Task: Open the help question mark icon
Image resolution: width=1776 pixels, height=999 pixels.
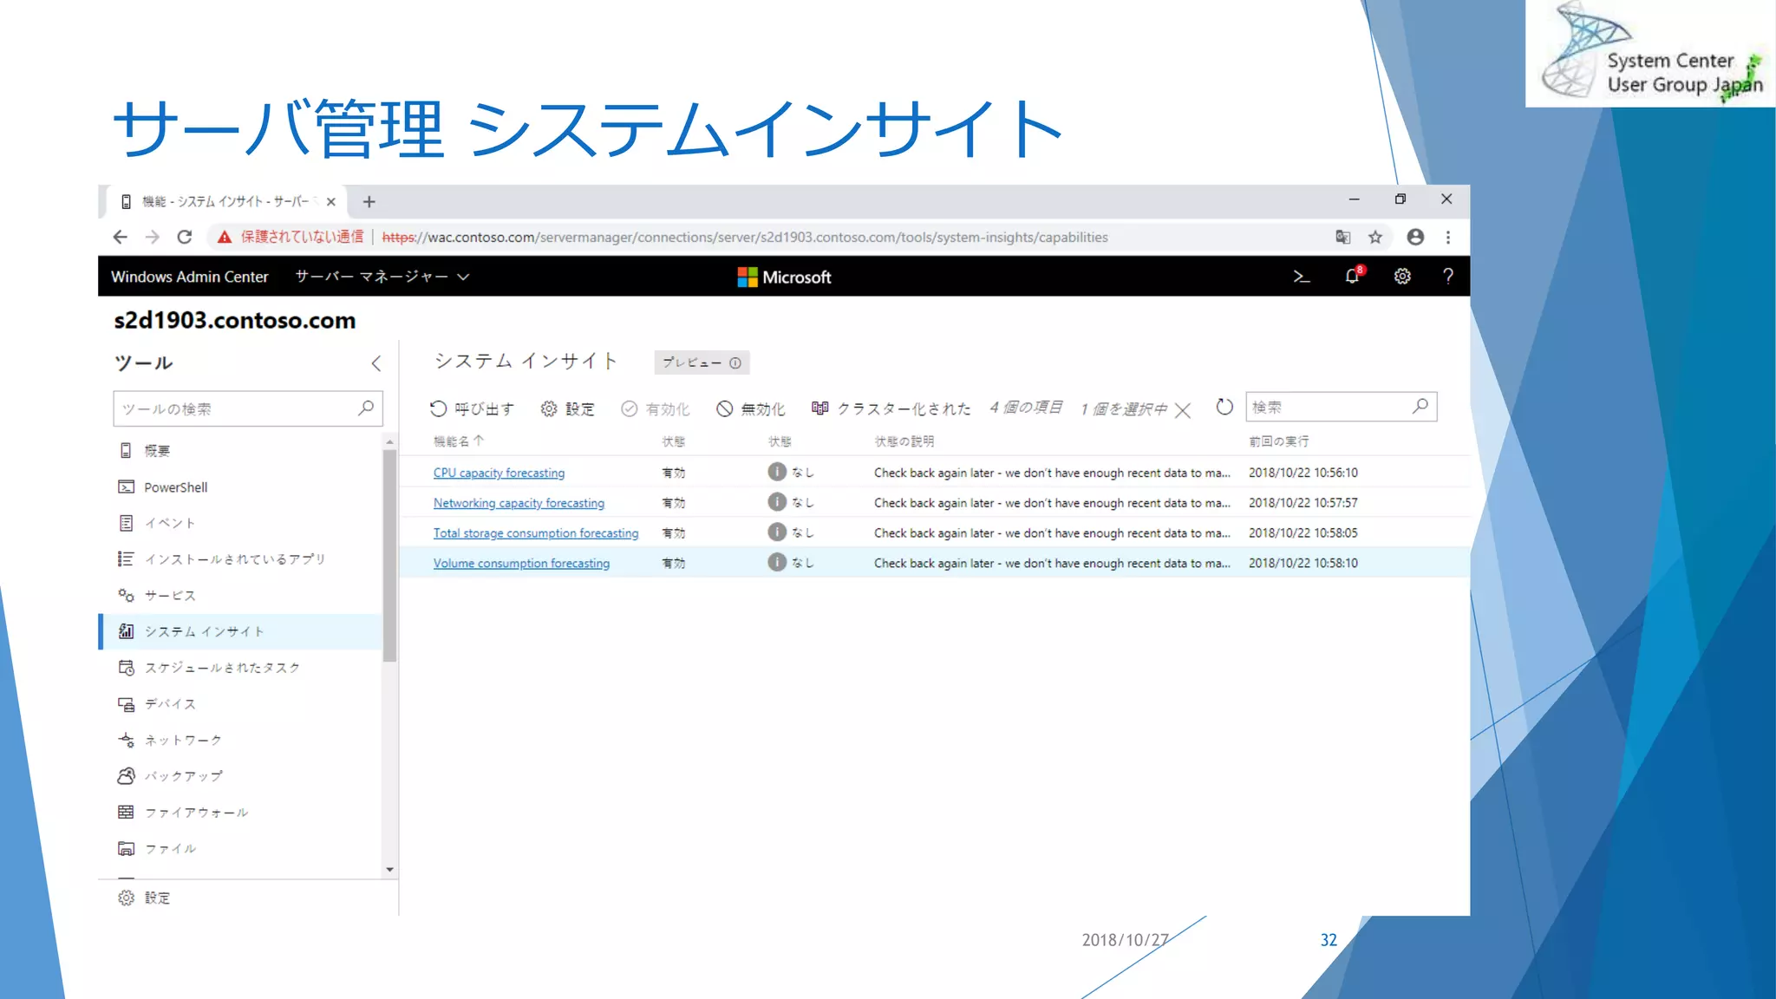Action: (1447, 277)
